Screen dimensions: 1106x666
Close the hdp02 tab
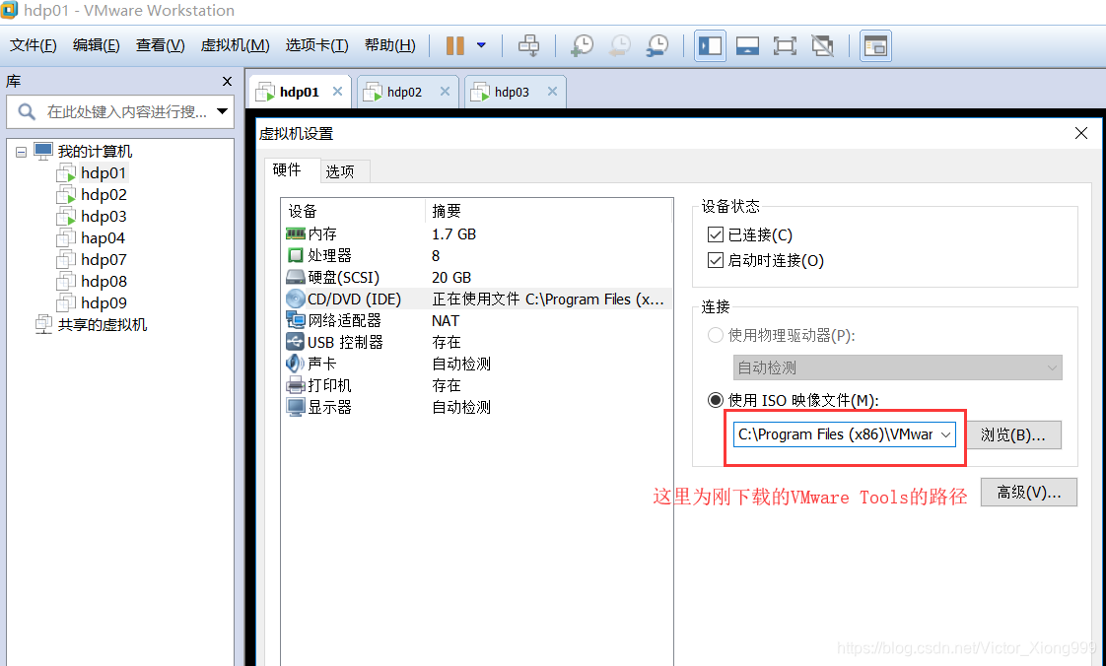[x=445, y=92]
